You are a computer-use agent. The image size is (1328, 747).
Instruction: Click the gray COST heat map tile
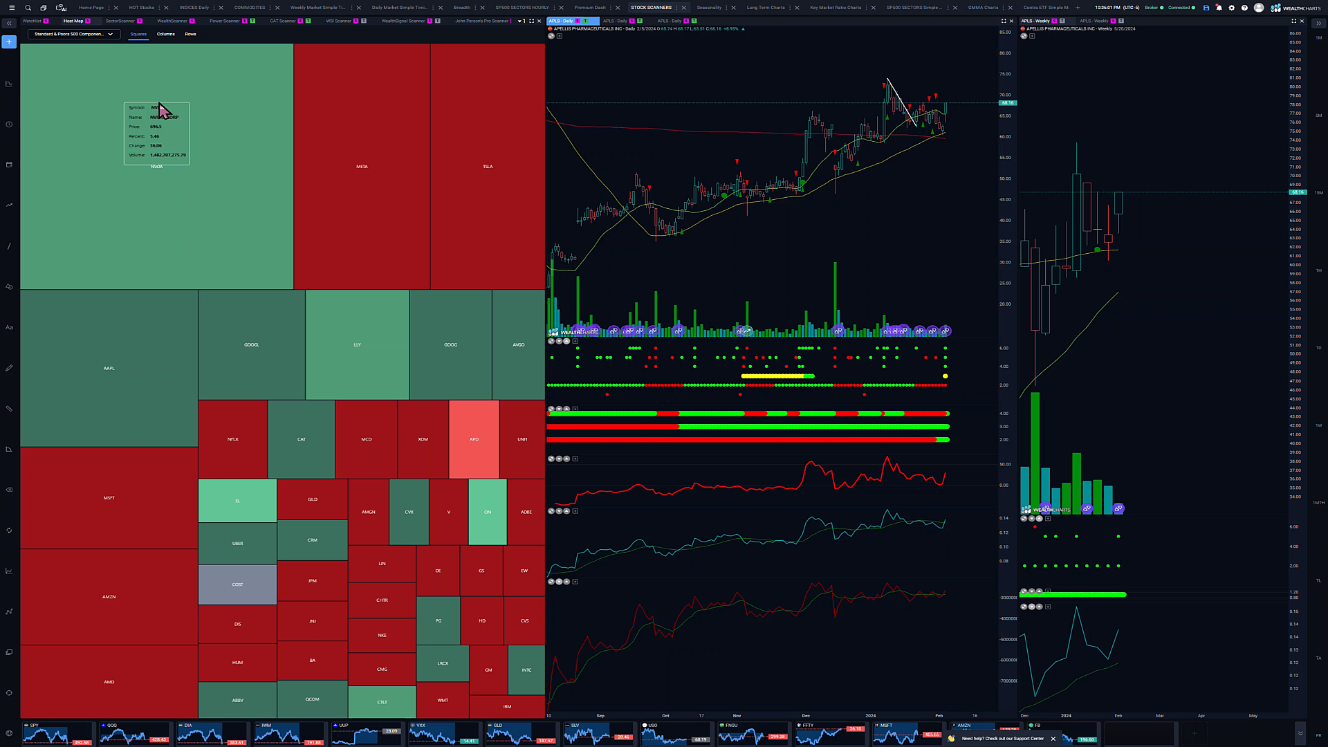tap(237, 584)
